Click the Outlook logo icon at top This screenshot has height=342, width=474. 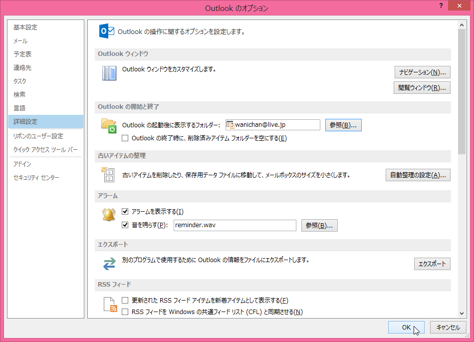pyautogui.click(x=106, y=31)
